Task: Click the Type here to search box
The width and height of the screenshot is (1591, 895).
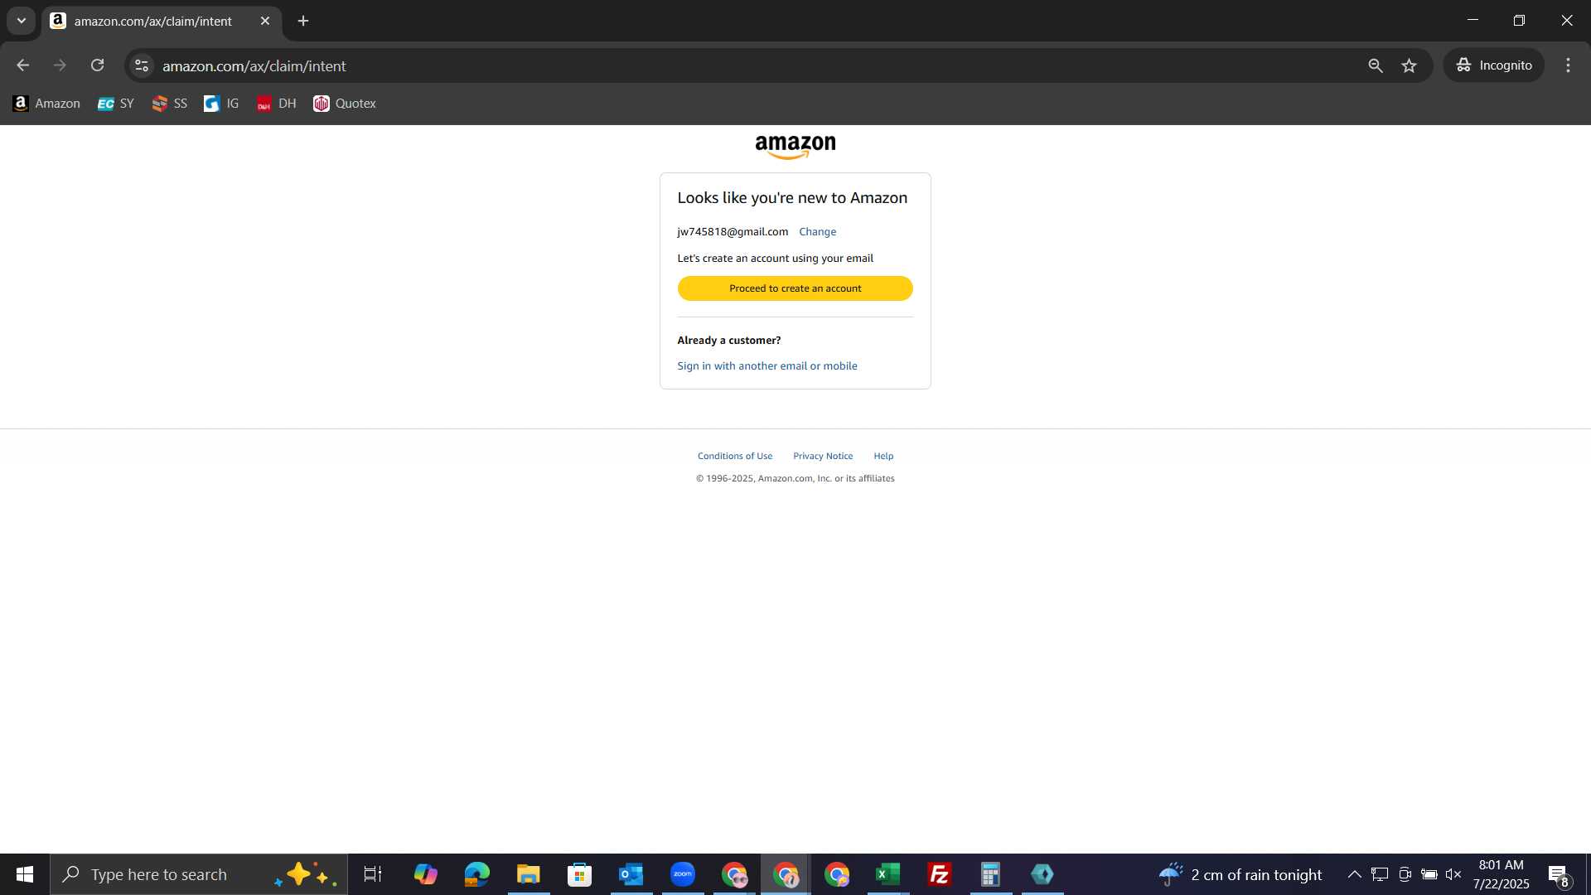Action: (x=199, y=874)
